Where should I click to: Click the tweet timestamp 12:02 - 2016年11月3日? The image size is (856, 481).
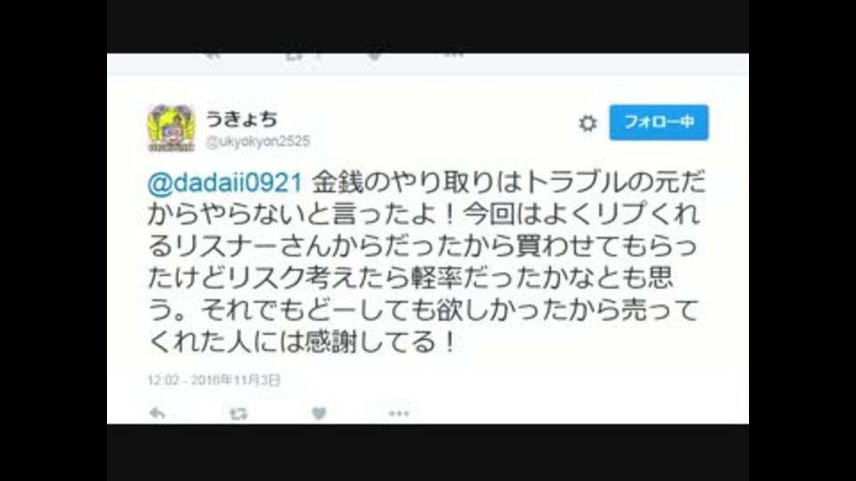tap(214, 379)
